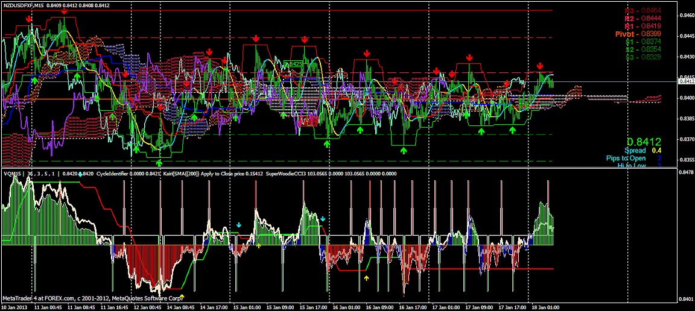Click the rightmost red down arrow
The width and height of the screenshot is (695, 311).
pyautogui.click(x=540, y=66)
